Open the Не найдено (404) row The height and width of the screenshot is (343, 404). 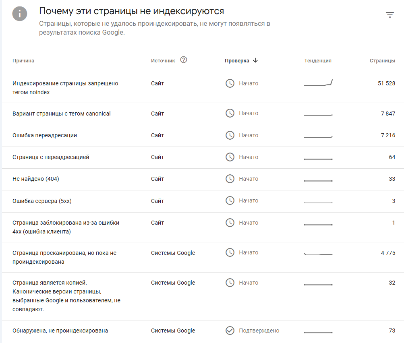click(203, 179)
